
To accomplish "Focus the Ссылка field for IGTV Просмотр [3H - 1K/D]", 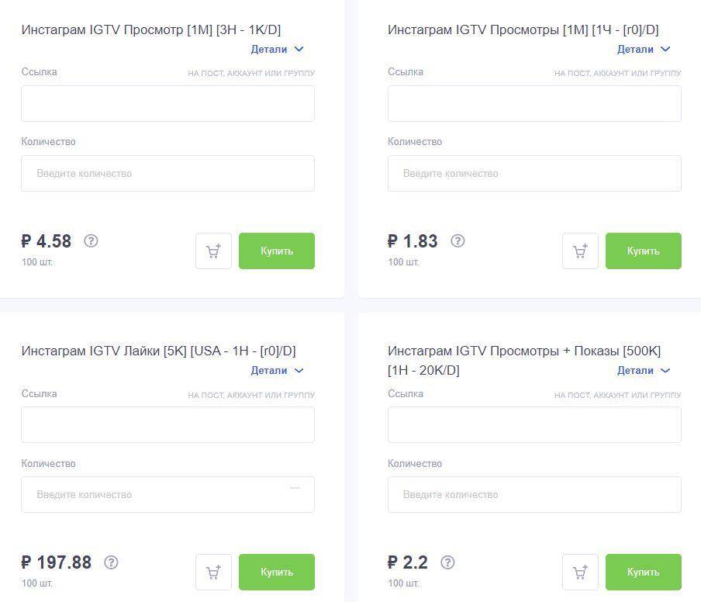I will click(167, 103).
